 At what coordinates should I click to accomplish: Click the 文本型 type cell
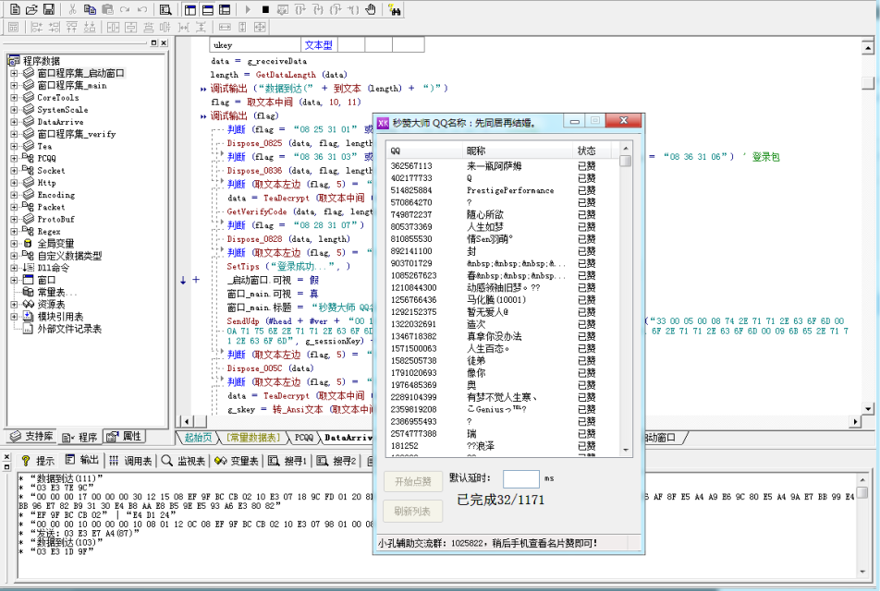tap(319, 45)
